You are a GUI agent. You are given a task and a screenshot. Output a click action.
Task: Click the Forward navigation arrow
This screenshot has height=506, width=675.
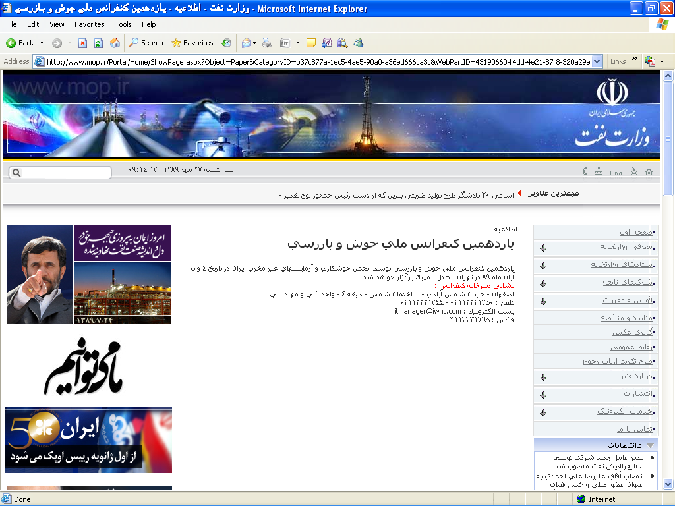pos(57,43)
